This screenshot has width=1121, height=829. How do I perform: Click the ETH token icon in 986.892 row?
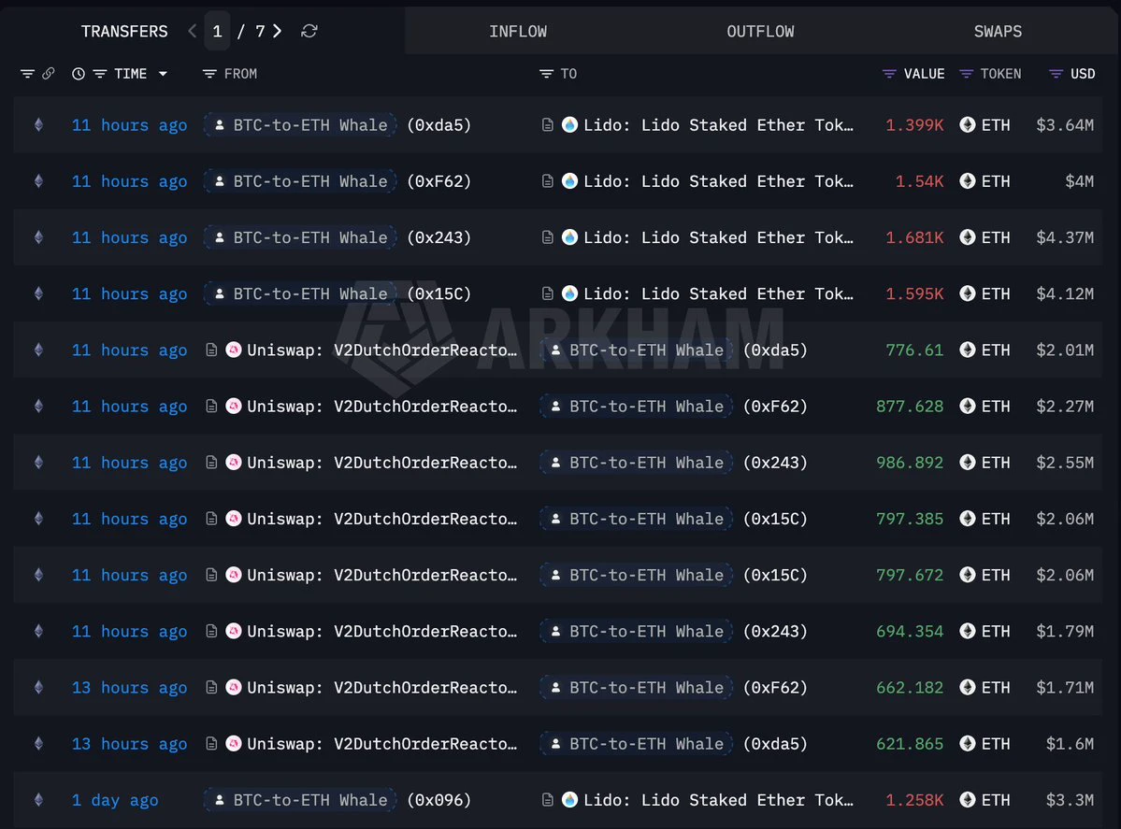(968, 463)
